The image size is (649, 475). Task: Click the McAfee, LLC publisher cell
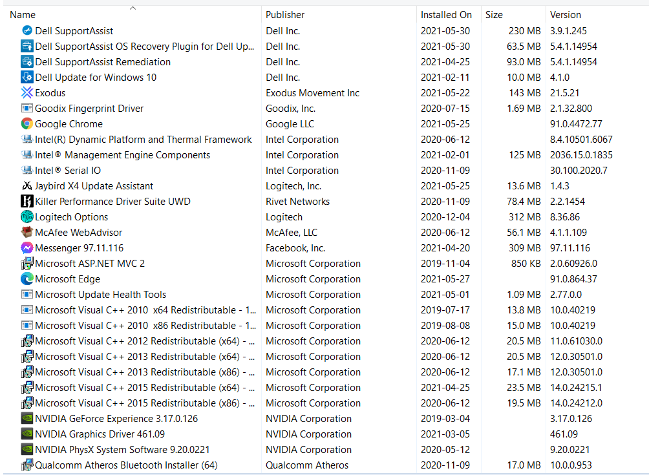coord(292,233)
